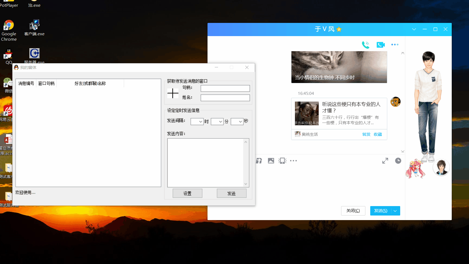469x264 pixels.
Task: Expand the send options arrow beside 发送(S)
Action: 395,211
